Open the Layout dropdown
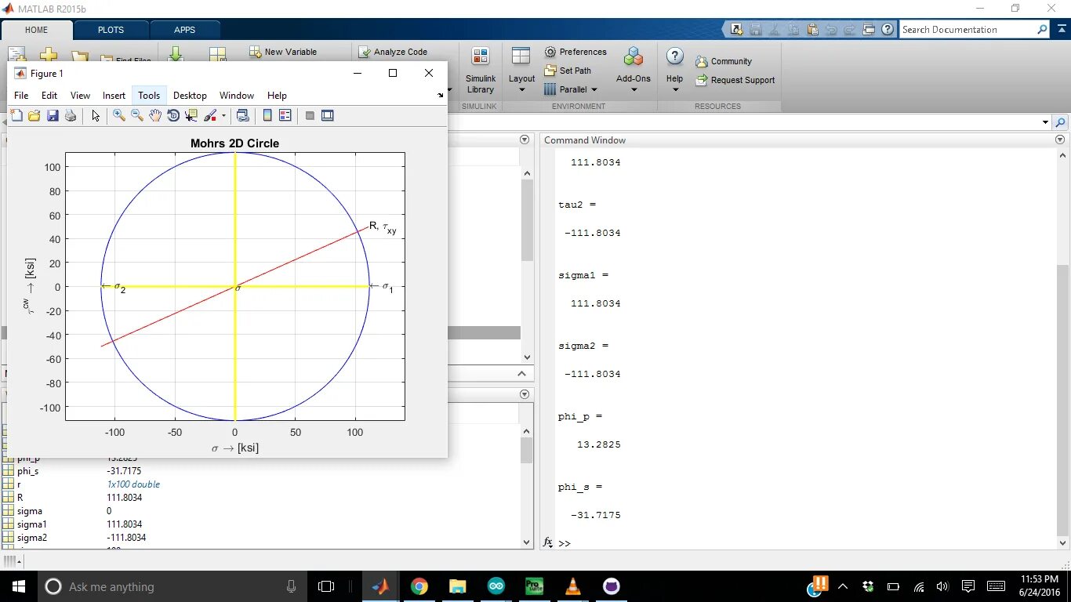Screen dimensions: 1071x602 tap(521, 71)
